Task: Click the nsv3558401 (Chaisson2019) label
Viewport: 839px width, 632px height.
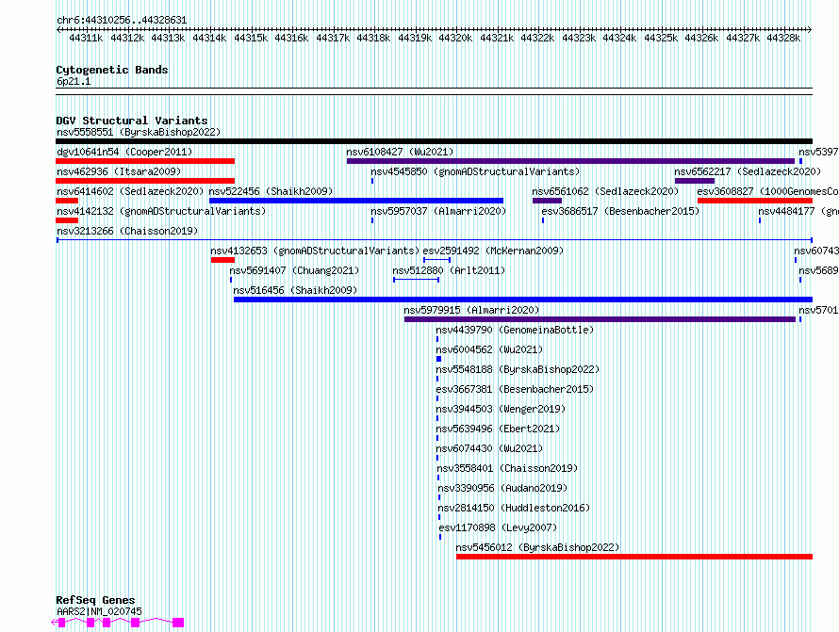Action: click(x=507, y=468)
